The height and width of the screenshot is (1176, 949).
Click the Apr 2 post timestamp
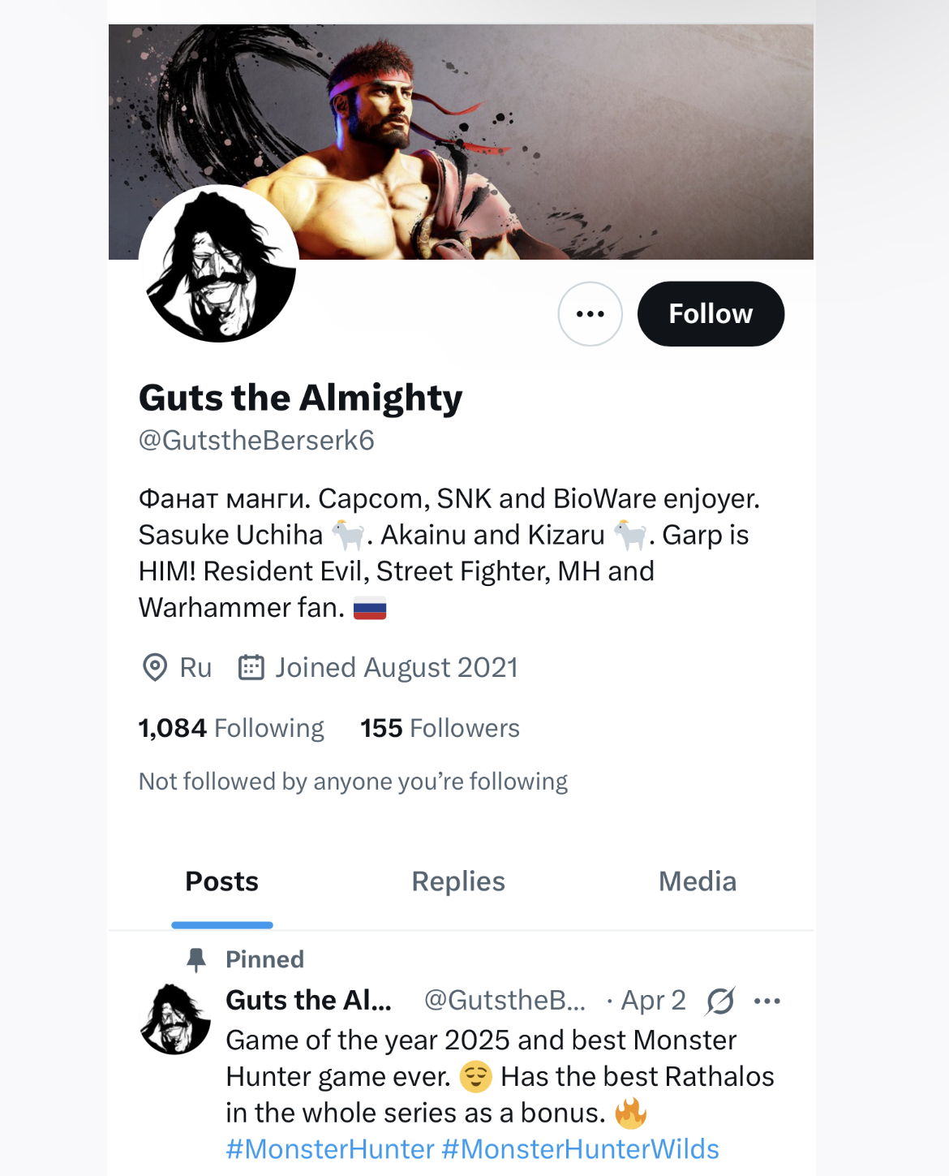(653, 1001)
